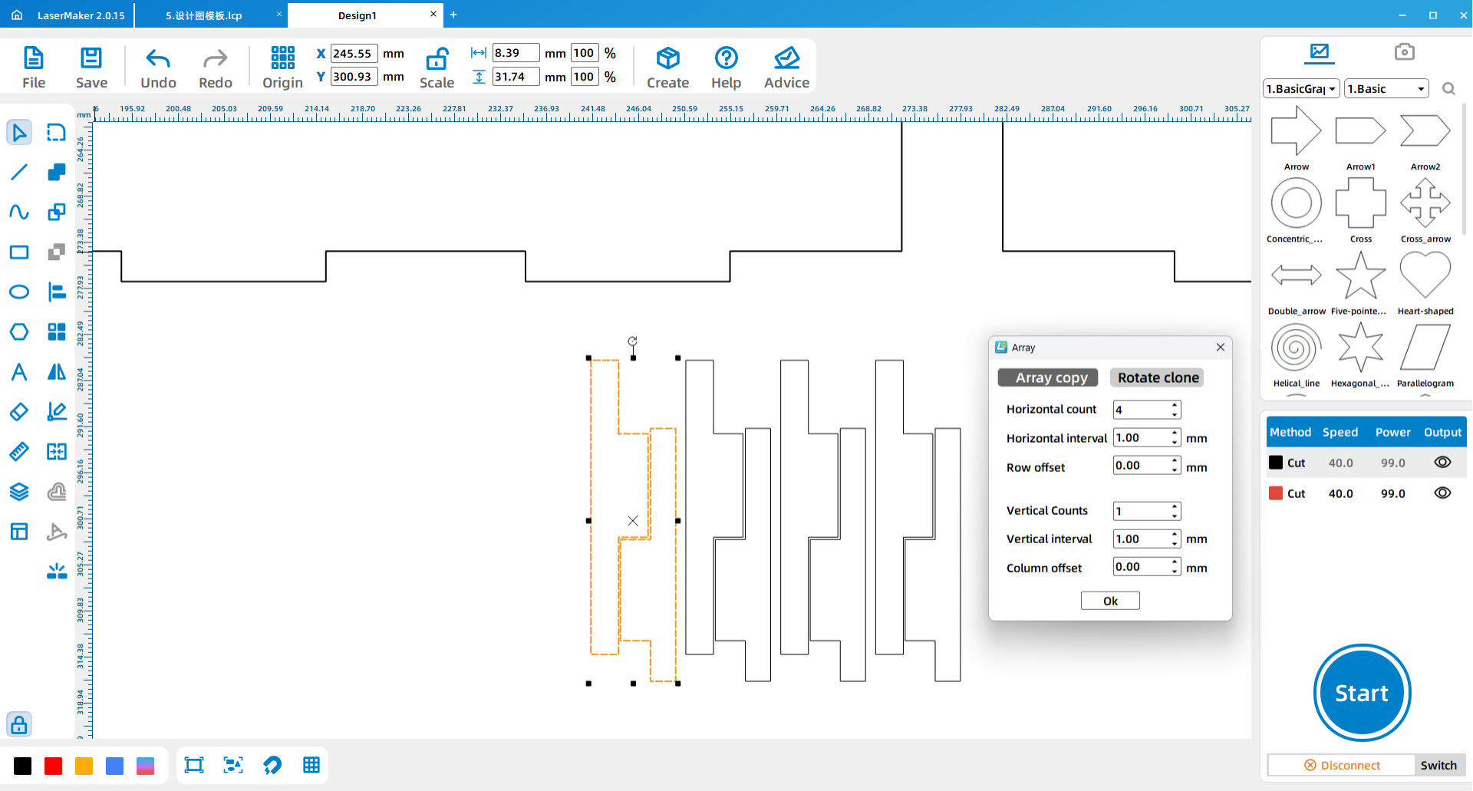This screenshot has width=1473, height=791.
Task: Insert the Heart-shaped shape
Action: pos(1425,282)
